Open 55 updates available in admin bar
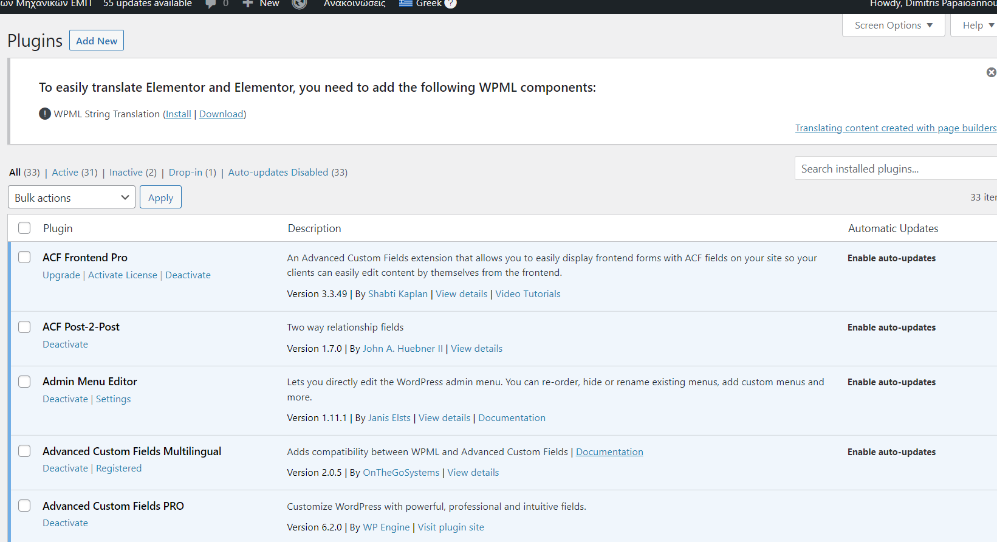 148,4
